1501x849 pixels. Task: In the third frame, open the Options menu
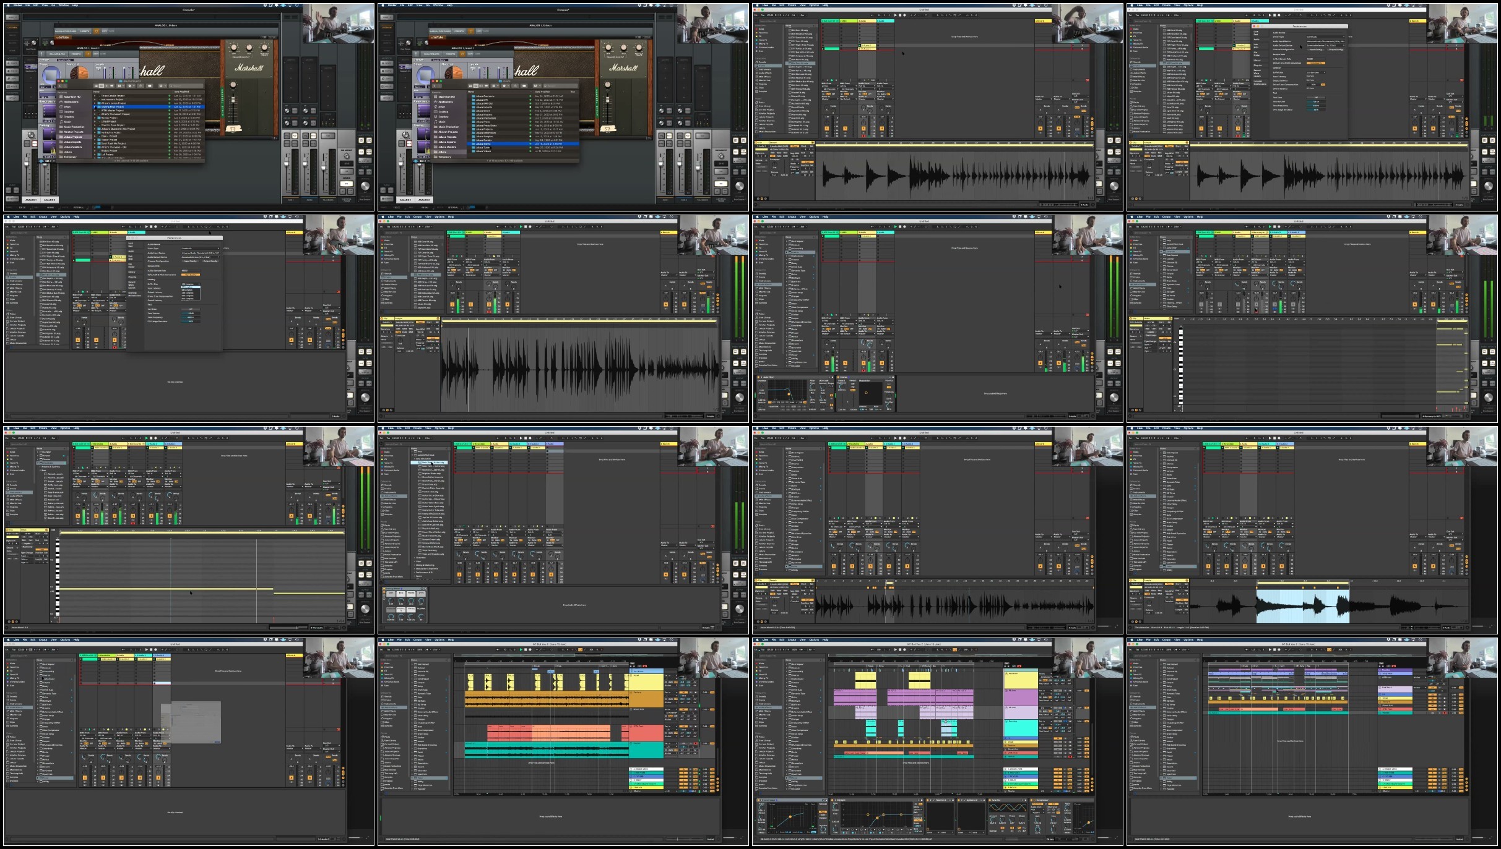(814, 5)
